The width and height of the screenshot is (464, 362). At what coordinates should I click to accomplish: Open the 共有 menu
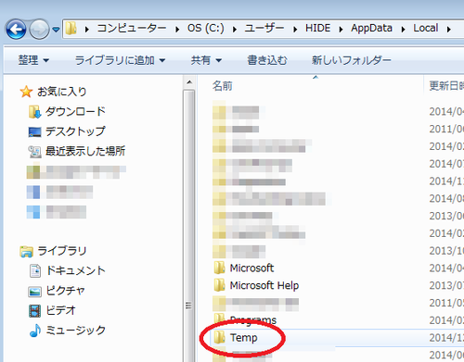click(x=206, y=60)
